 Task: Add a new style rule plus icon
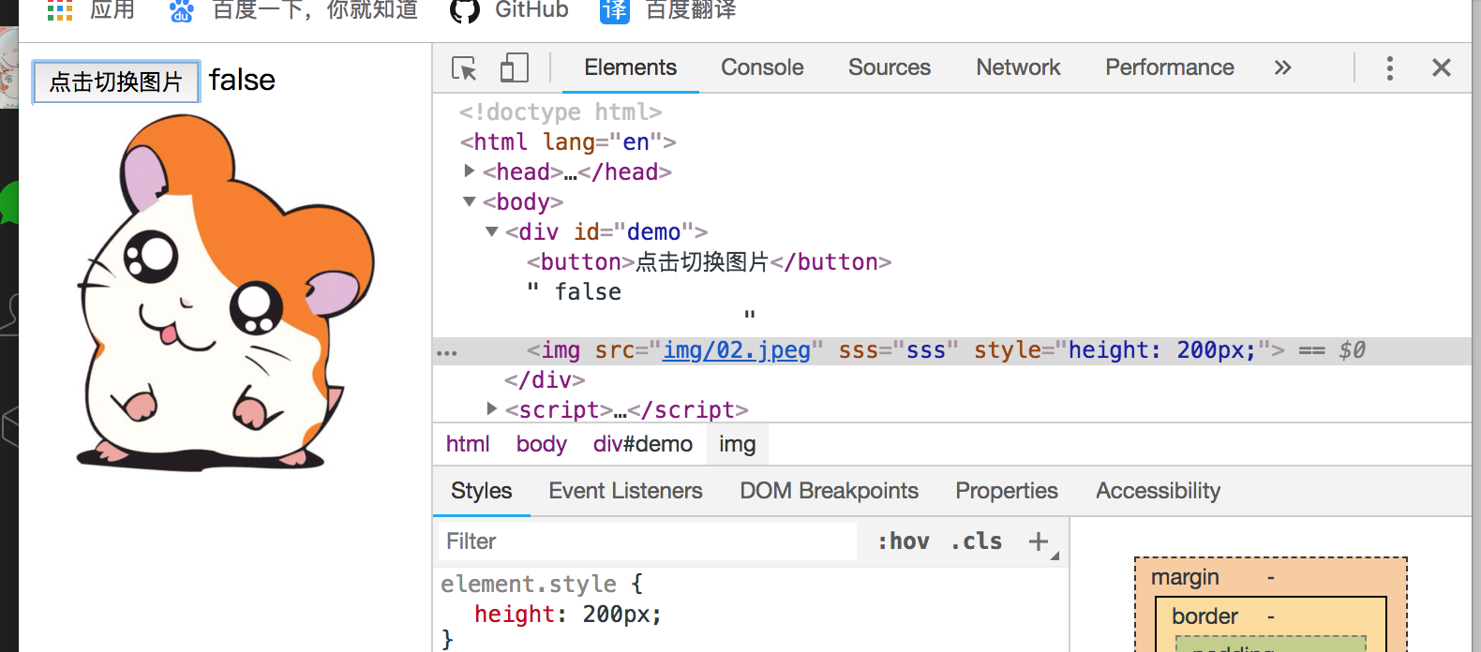coord(1039,541)
